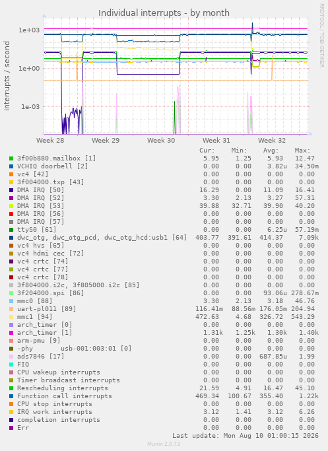Click the ads7846 [17] pink swatch
Screen dimensions: 328x451
(11, 357)
